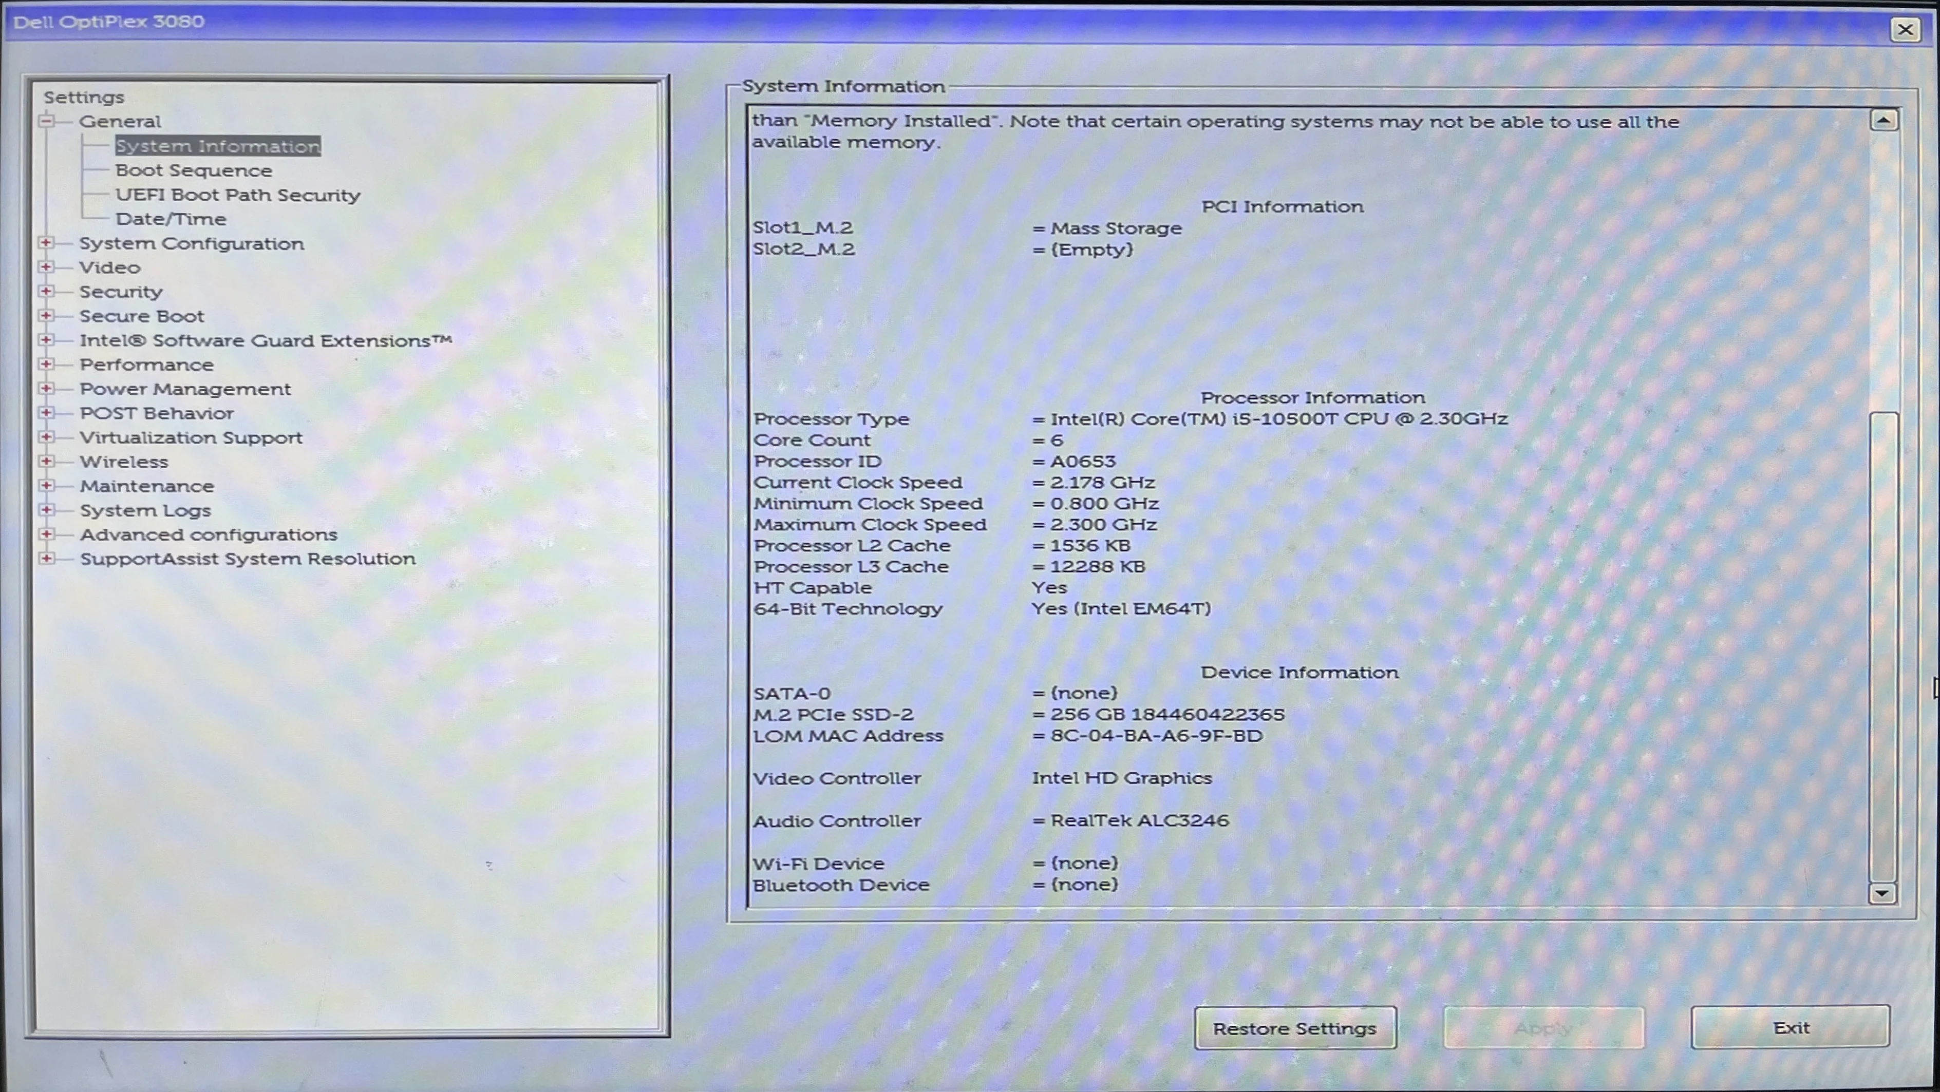The width and height of the screenshot is (1940, 1092).
Task: Open Date/Time settings
Action: point(171,219)
